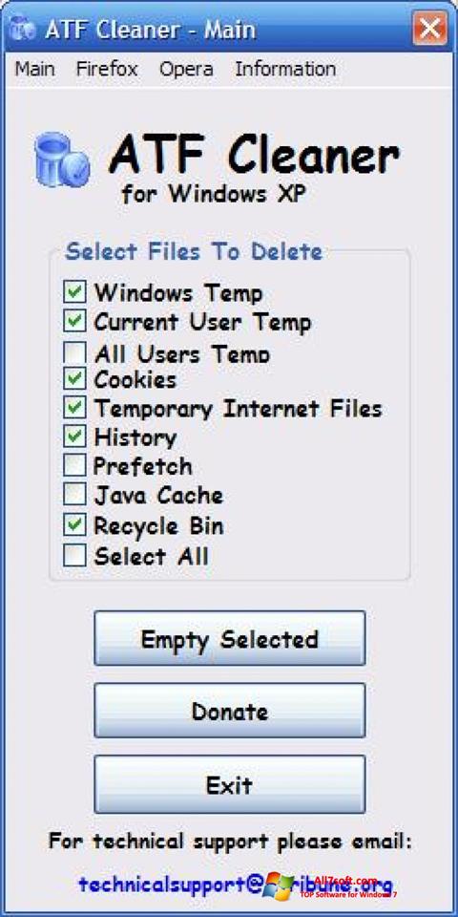Click the technical support email link
Screen dimensions: 458x917
pos(236,884)
